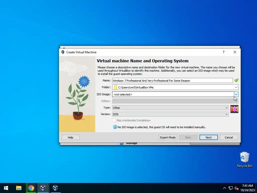Click the Folder path C:\Users\vm5\VirtualBox VMs

(136, 87)
